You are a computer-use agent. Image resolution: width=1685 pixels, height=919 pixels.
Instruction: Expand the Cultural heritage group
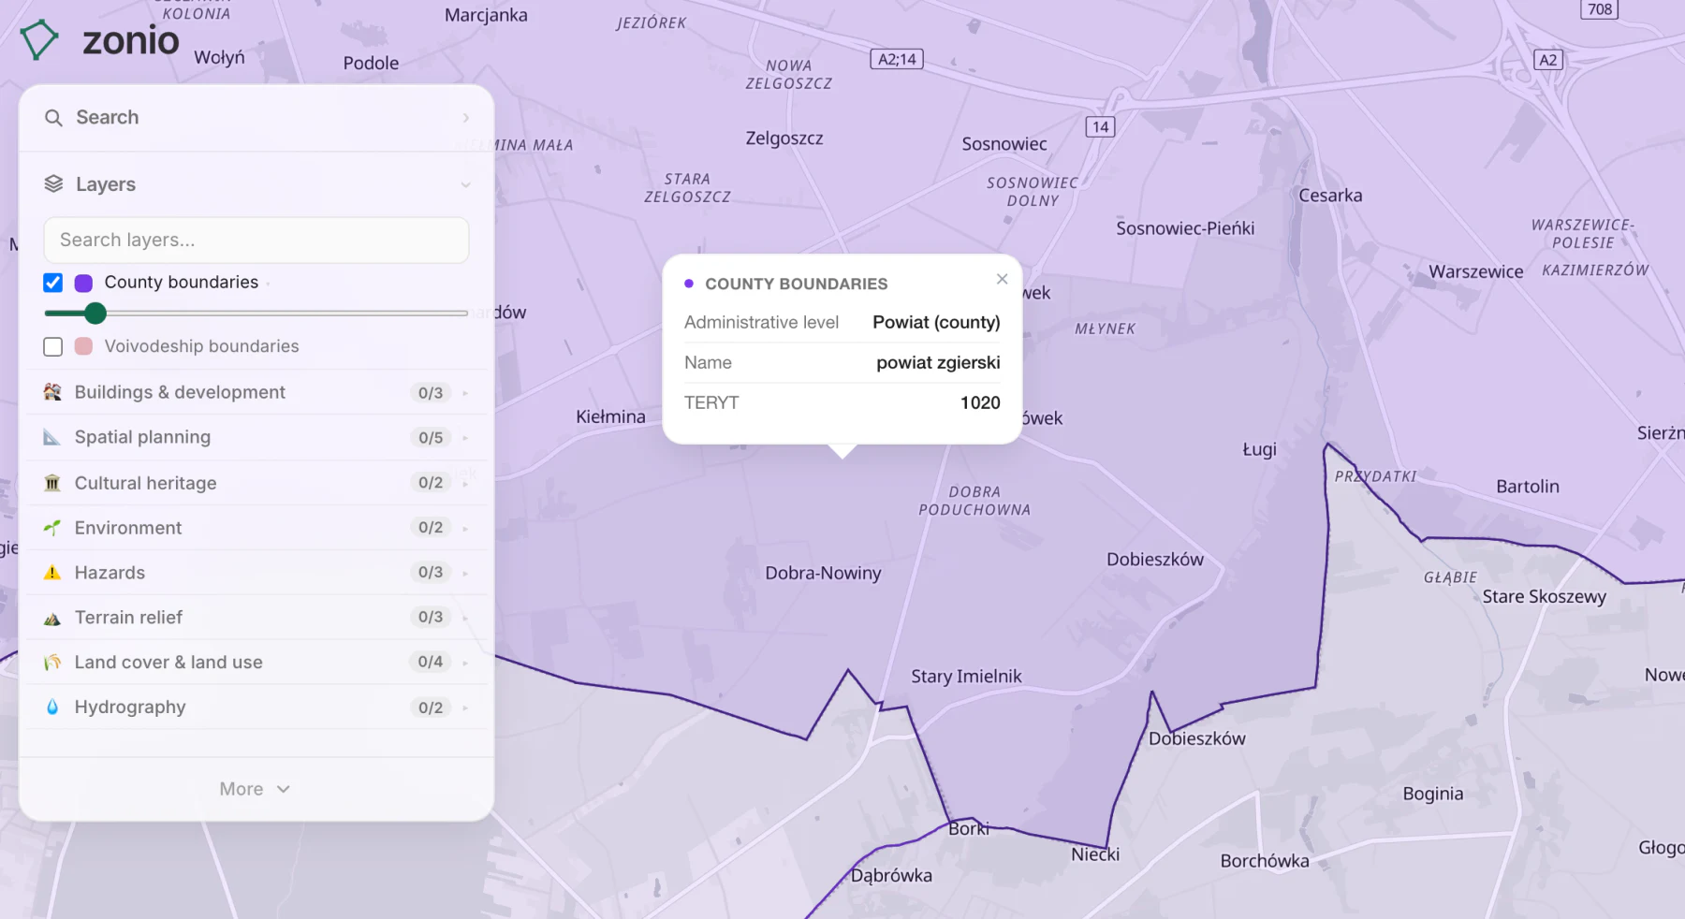(465, 483)
